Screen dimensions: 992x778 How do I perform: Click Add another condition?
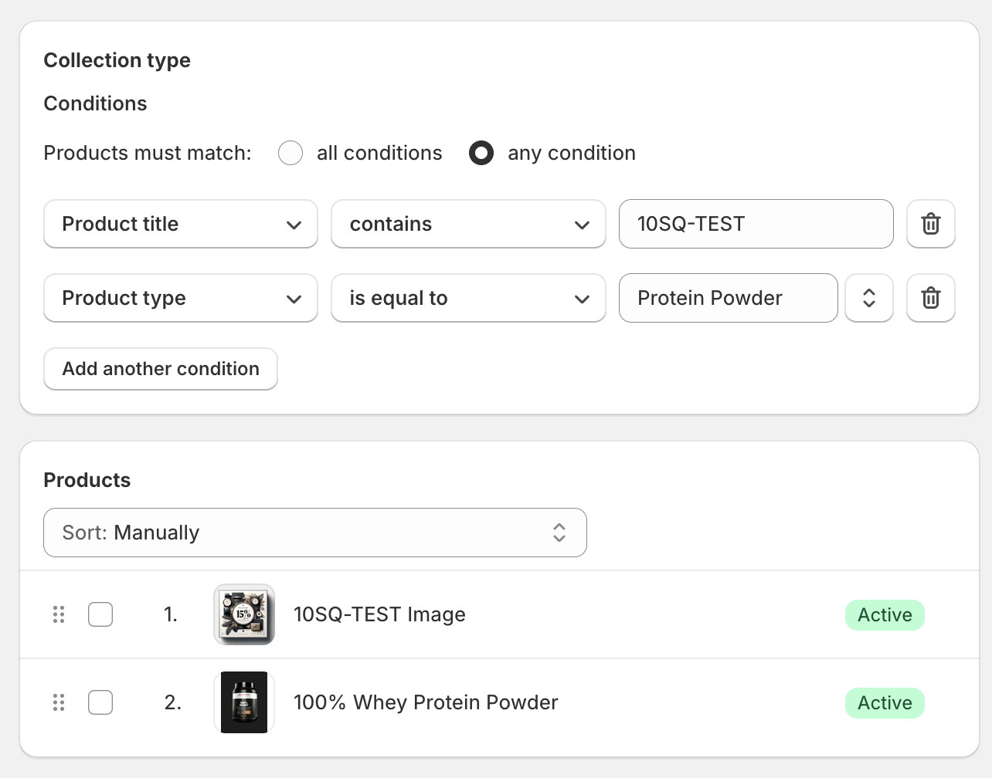pos(160,369)
